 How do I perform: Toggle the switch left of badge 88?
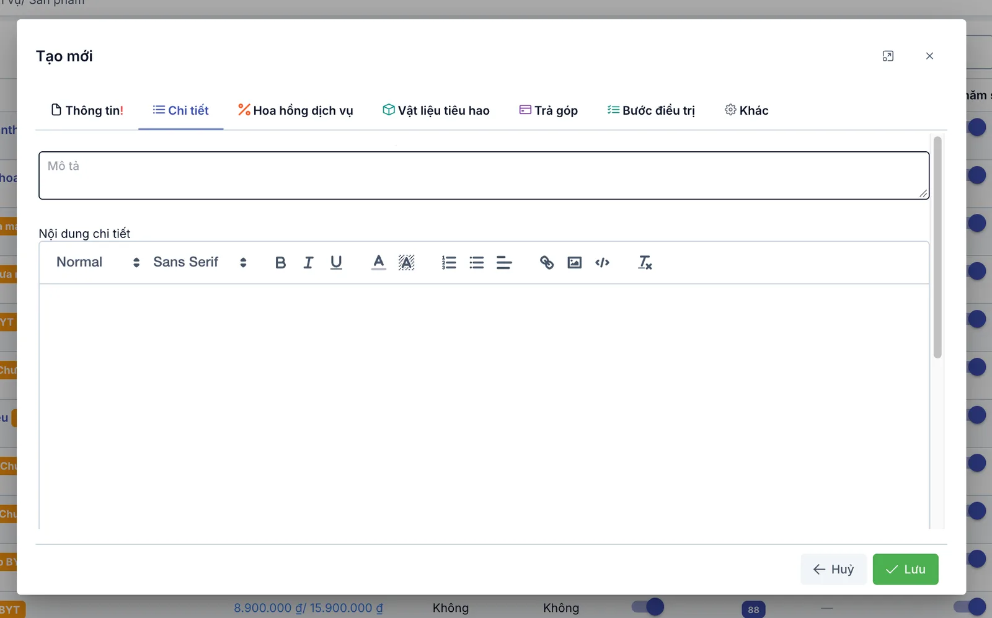click(x=648, y=607)
